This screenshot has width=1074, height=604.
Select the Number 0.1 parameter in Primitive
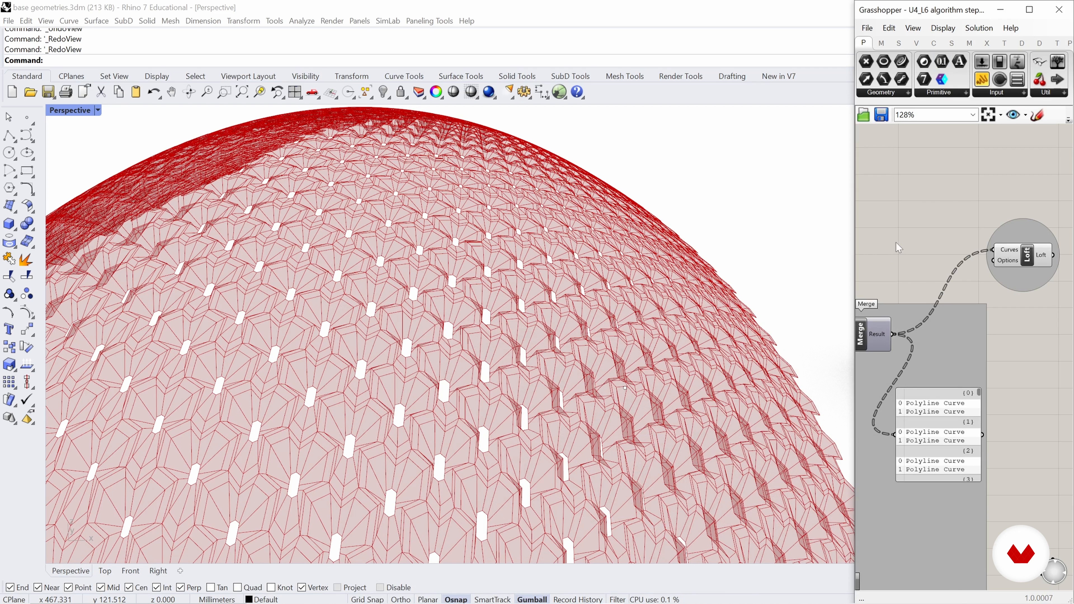pos(941,62)
